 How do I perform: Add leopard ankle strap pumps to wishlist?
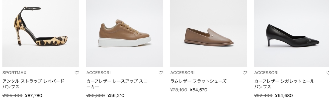coord(77,73)
